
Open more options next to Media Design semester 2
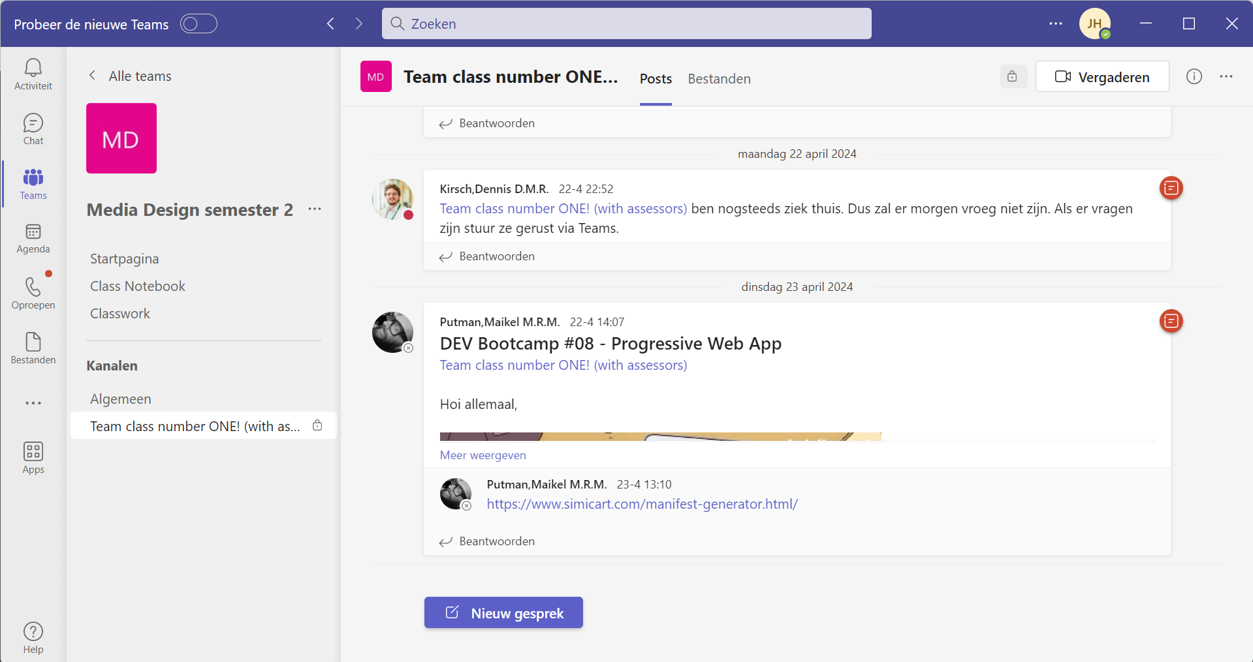(315, 209)
